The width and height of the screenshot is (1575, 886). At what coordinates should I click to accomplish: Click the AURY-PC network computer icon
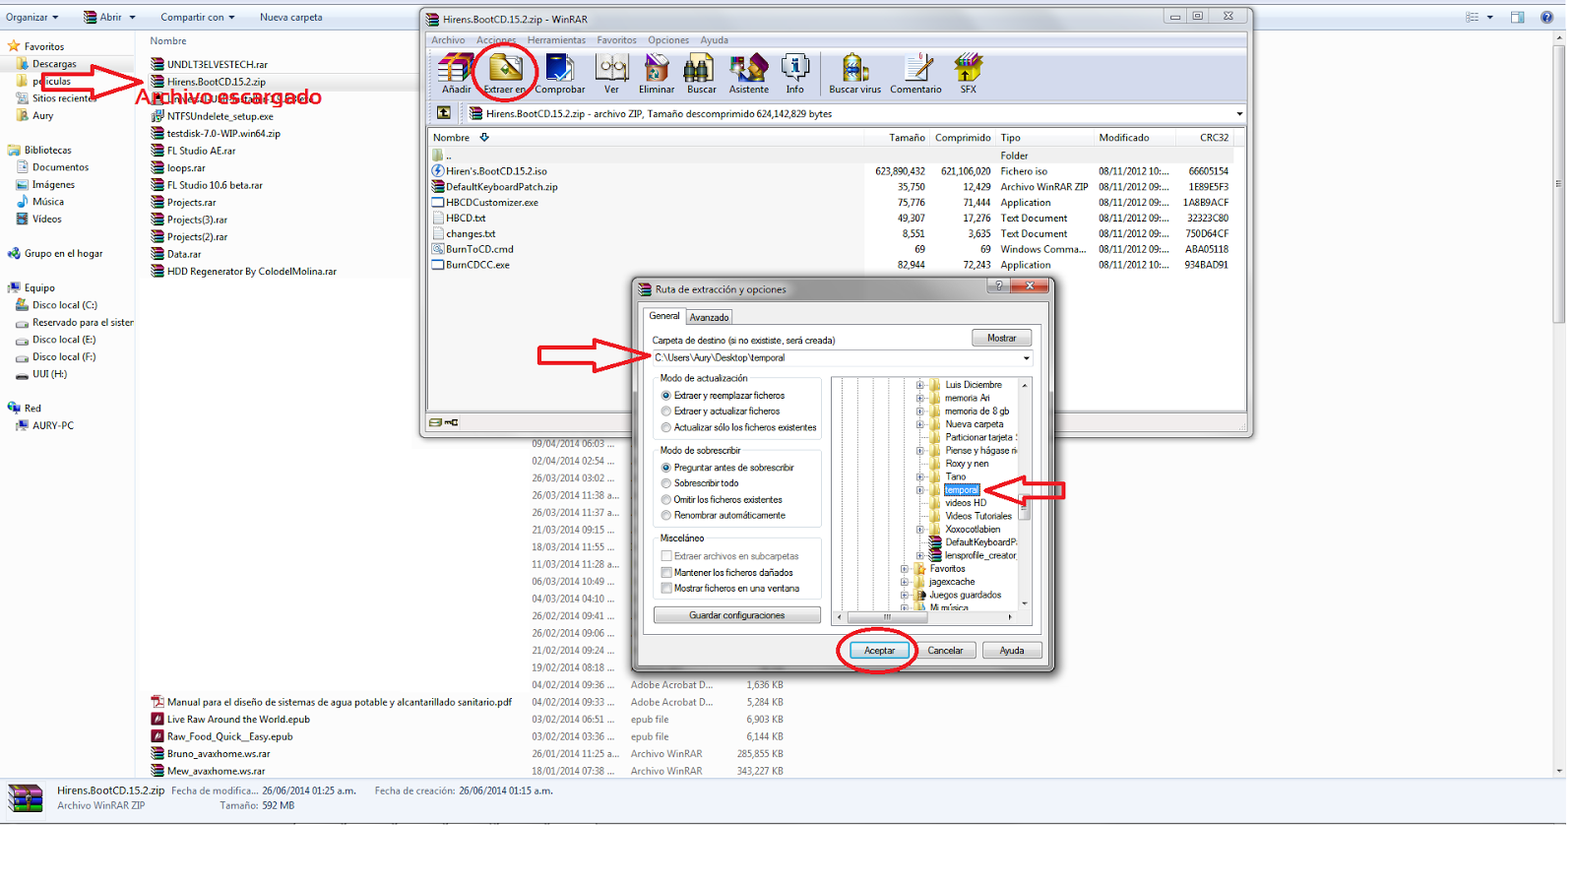pyautogui.click(x=23, y=425)
